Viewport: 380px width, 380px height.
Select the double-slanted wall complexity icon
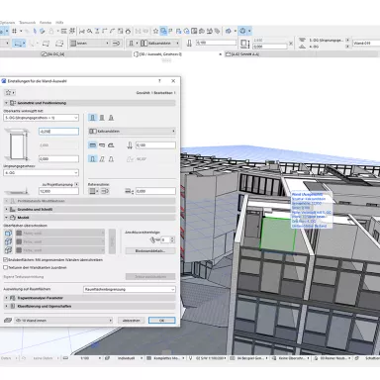click(111, 159)
